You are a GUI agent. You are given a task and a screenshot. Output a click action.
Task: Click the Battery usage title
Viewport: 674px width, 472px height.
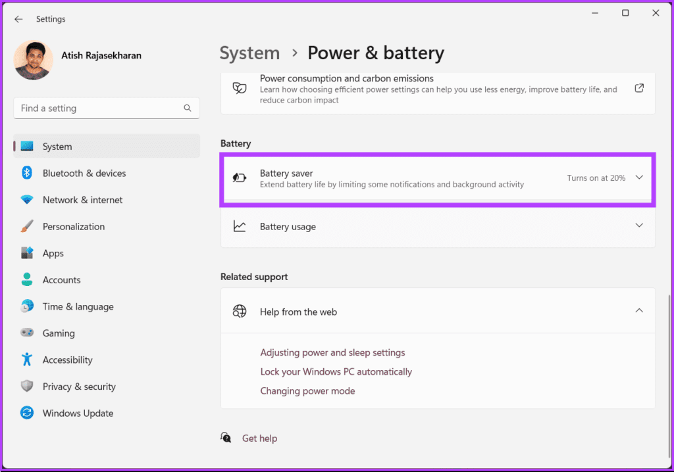click(288, 226)
